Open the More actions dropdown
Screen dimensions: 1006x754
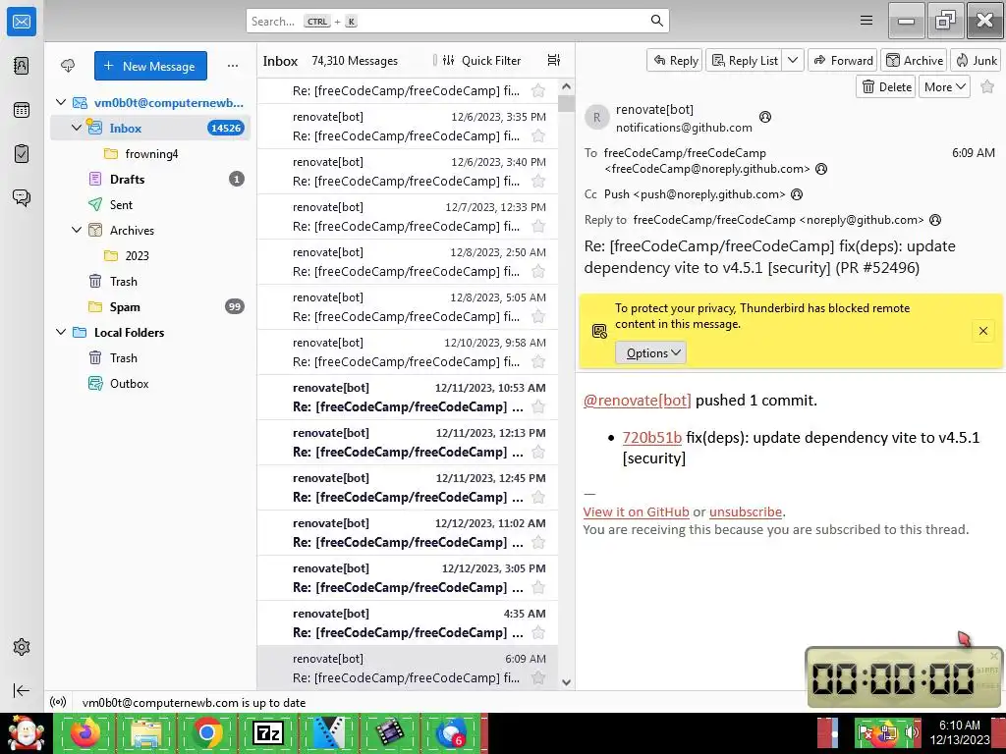click(x=944, y=86)
